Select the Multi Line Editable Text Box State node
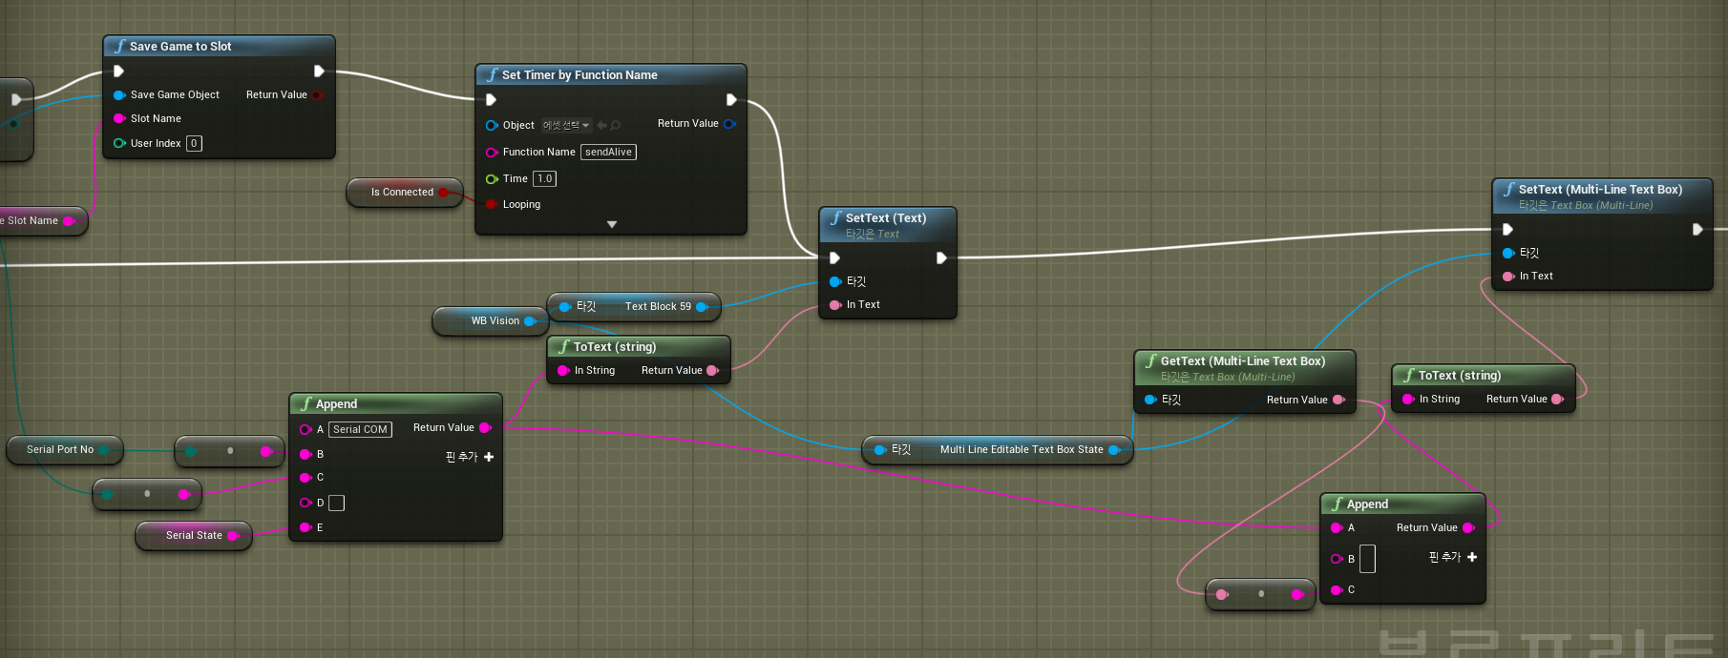Image resolution: width=1728 pixels, height=658 pixels. click(x=998, y=450)
